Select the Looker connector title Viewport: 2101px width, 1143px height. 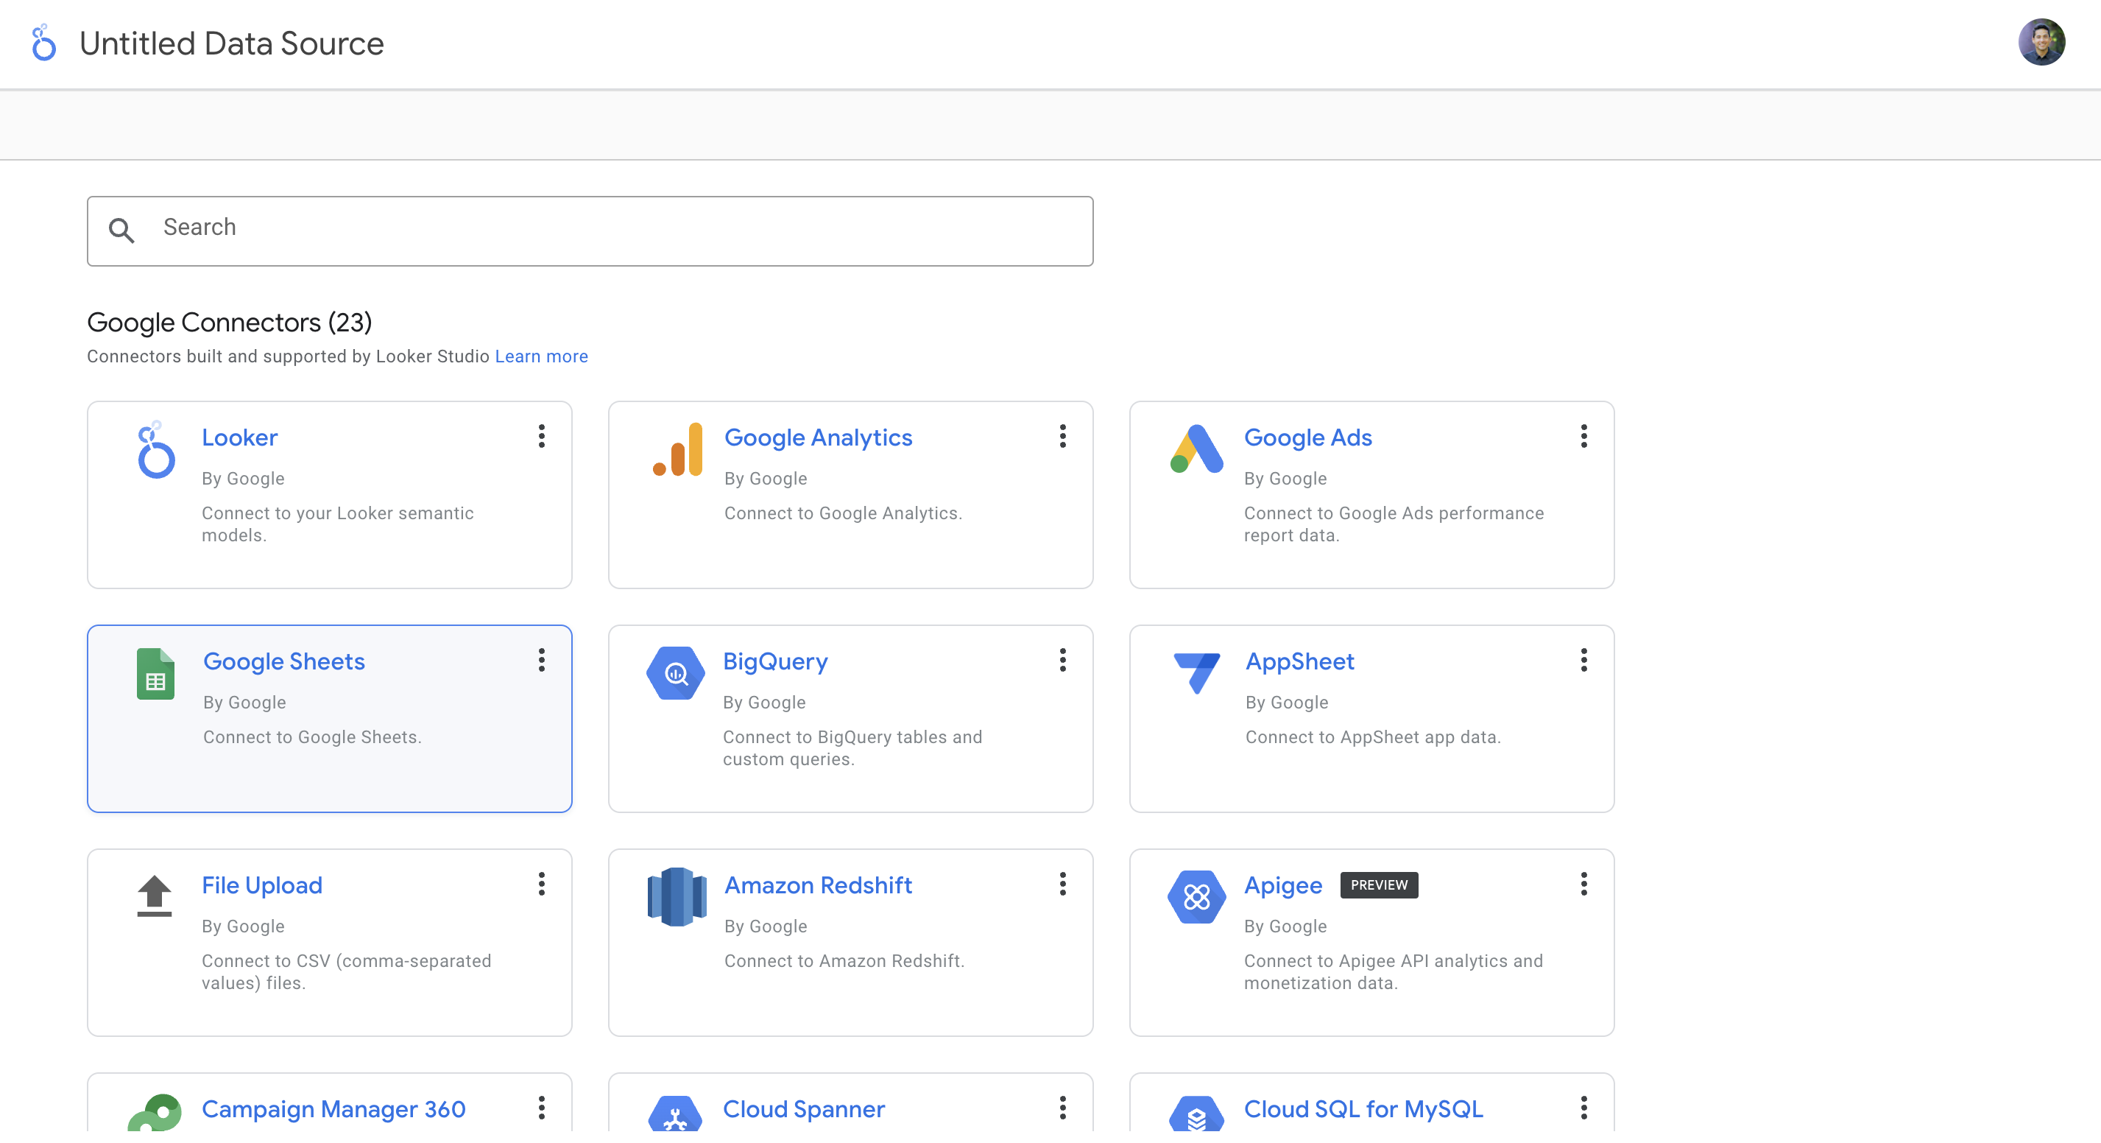pos(240,437)
